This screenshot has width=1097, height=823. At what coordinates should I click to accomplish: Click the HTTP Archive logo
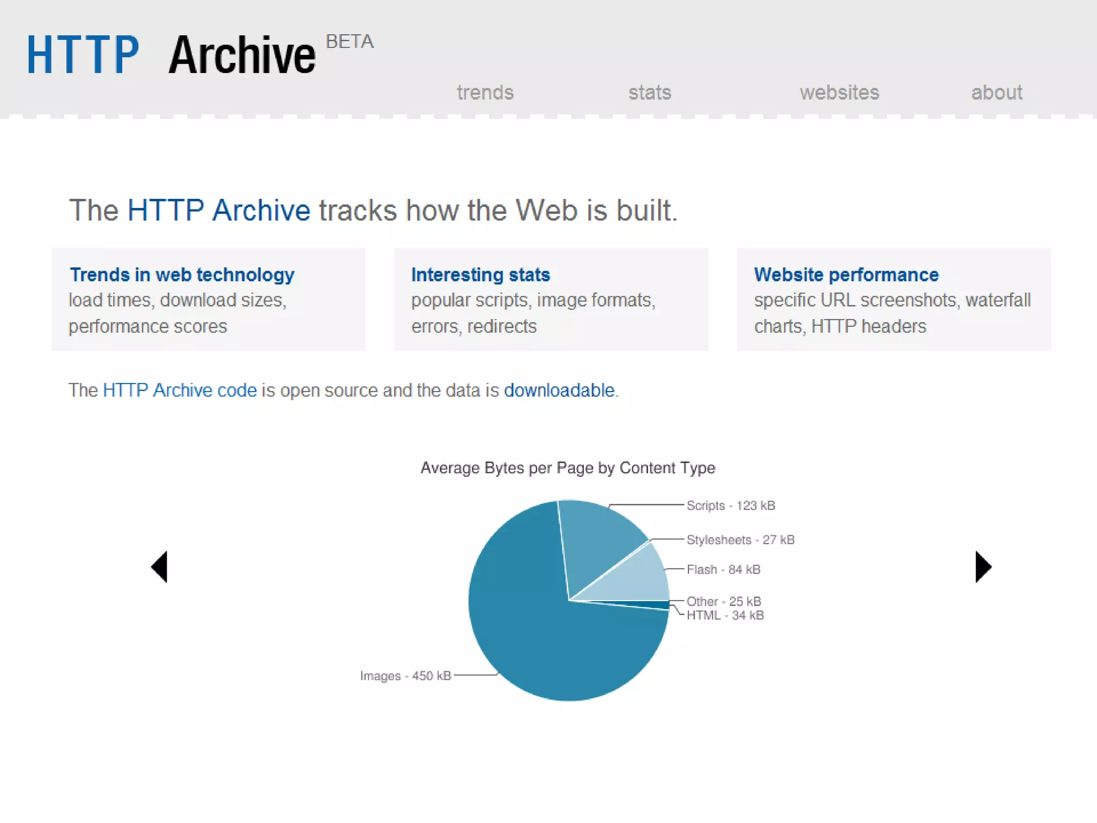pos(171,54)
